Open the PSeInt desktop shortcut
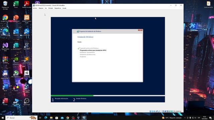Image resolution: width=214 pixels, height=120 pixels. pos(16,88)
